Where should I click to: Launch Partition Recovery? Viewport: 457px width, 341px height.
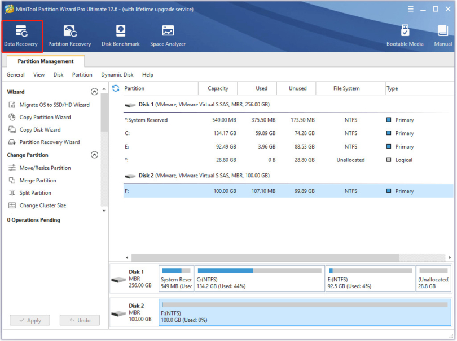tap(69, 35)
